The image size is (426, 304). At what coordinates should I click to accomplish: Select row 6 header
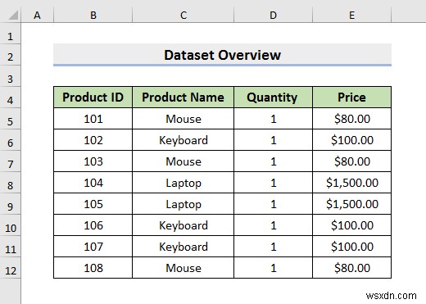10,140
